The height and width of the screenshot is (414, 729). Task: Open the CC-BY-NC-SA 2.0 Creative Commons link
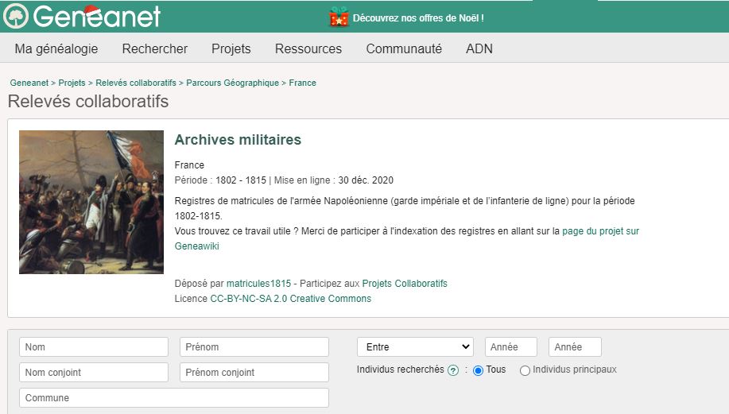pyautogui.click(x=290, y=299)
